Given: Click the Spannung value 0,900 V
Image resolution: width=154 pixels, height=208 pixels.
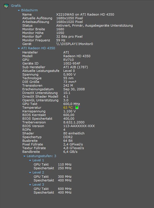Looking at the screenshot, I should point(70,74).
